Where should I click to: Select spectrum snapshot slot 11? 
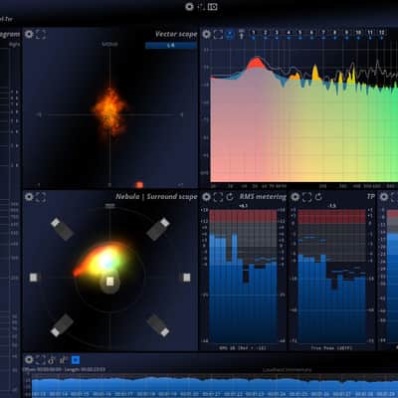point(370,34)
